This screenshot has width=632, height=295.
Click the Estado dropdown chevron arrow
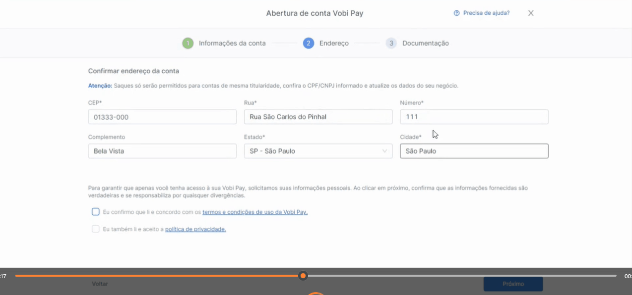pyautogui.click(x=384, y=151)
